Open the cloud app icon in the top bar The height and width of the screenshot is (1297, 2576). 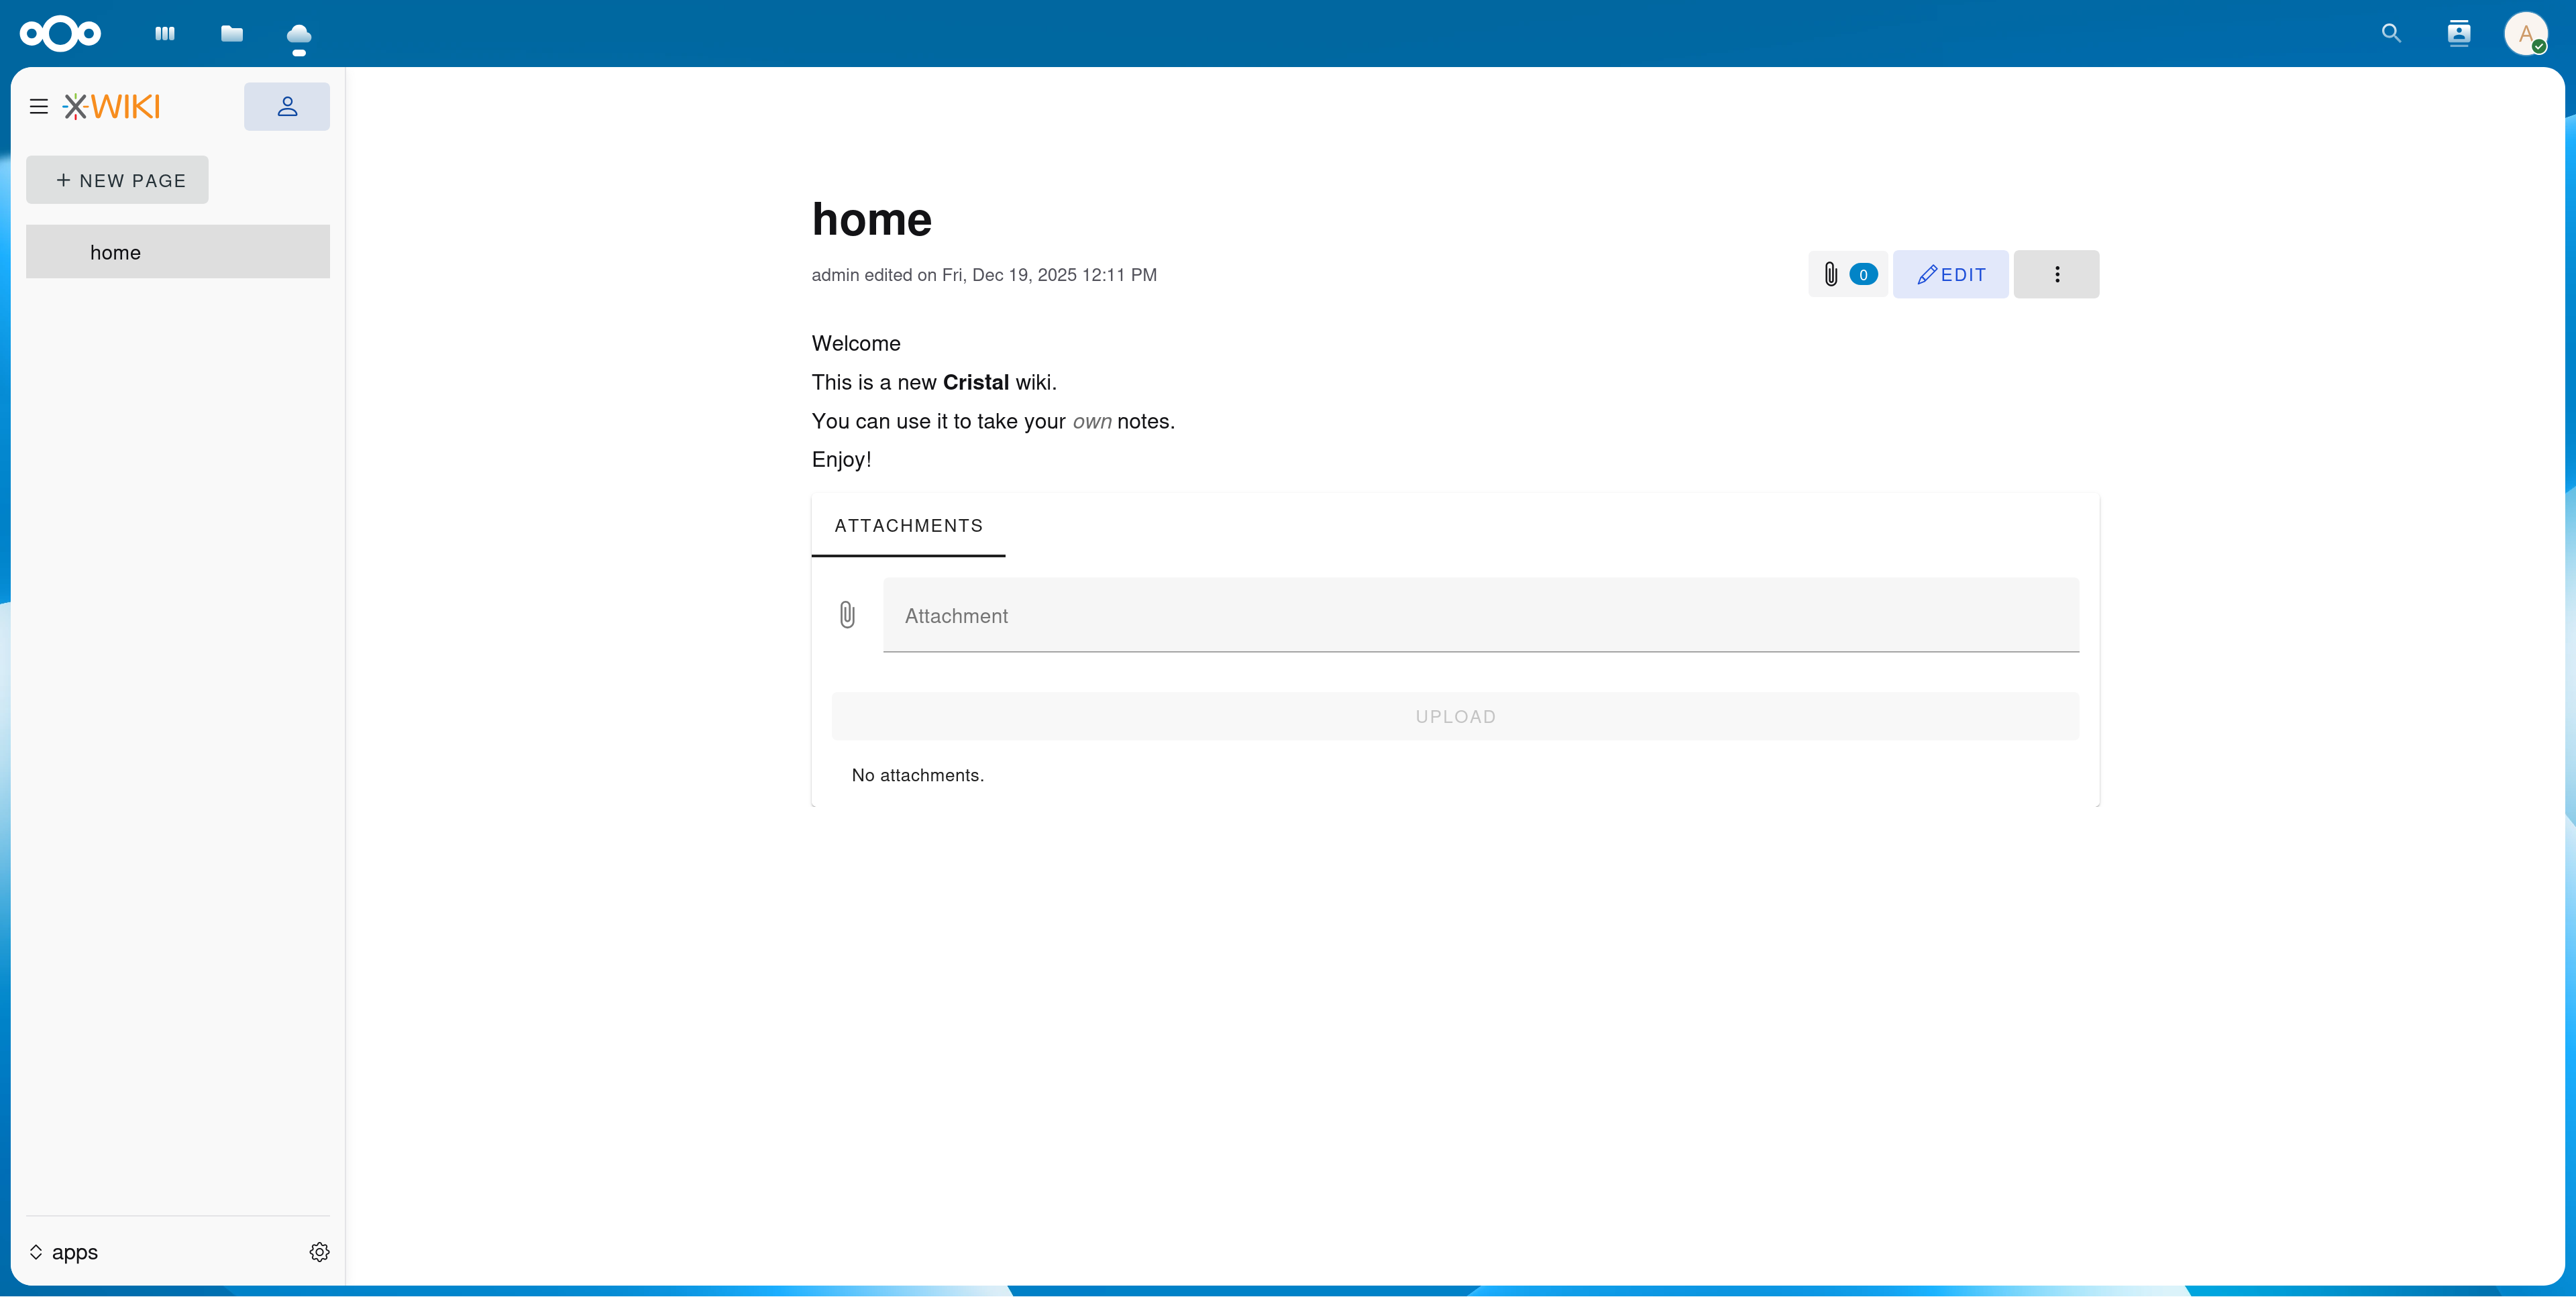tap(298, 37)
